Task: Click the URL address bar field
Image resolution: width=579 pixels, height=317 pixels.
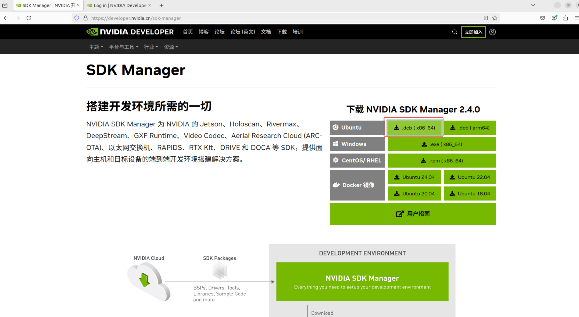Action: pyautogui.click(x=284, y=18)
